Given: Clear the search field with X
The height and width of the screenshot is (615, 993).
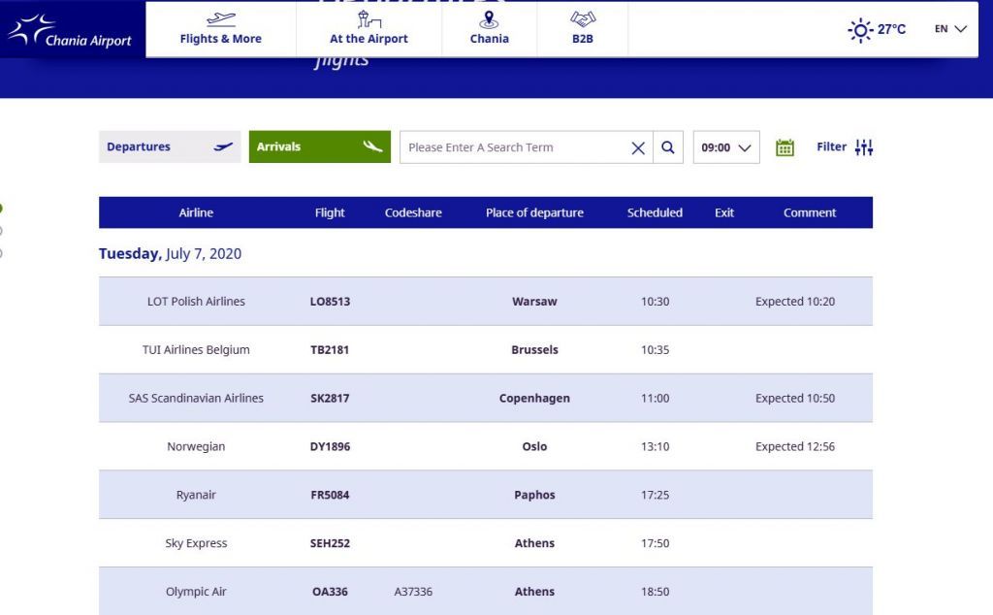Looking at the screenshot, I should click(638, 147).
